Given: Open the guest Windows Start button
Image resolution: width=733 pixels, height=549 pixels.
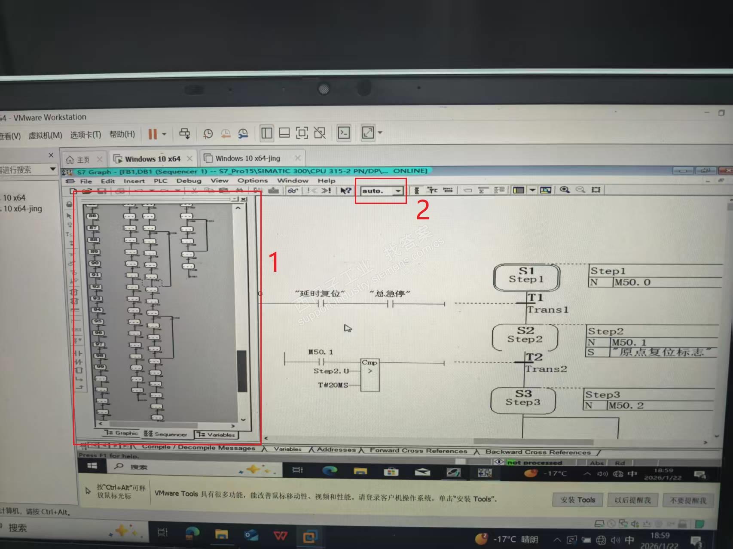Looking at the screenshot, I should coord(92,466).
